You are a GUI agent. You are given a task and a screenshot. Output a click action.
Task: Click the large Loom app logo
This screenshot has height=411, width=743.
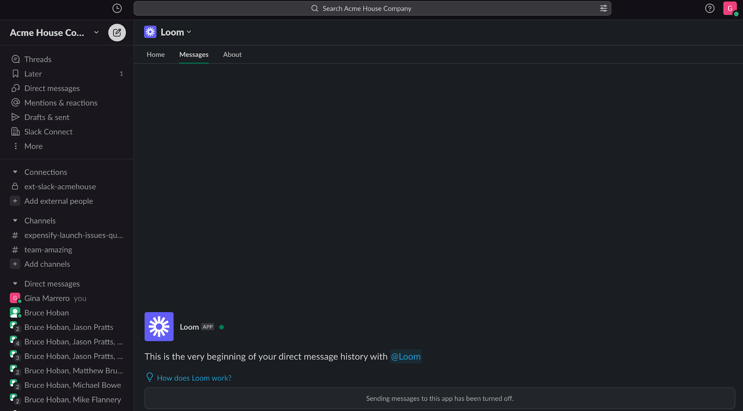(x=159, y=327)
